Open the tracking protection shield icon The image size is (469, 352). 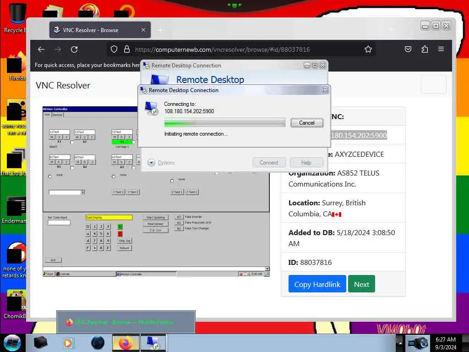coord(114,49)
